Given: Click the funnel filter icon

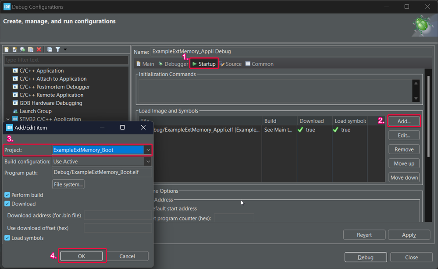Looking at the screenshot, I should (x=58, y=50).
